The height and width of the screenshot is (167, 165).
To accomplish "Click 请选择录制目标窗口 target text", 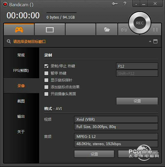I will pos(29,41).
